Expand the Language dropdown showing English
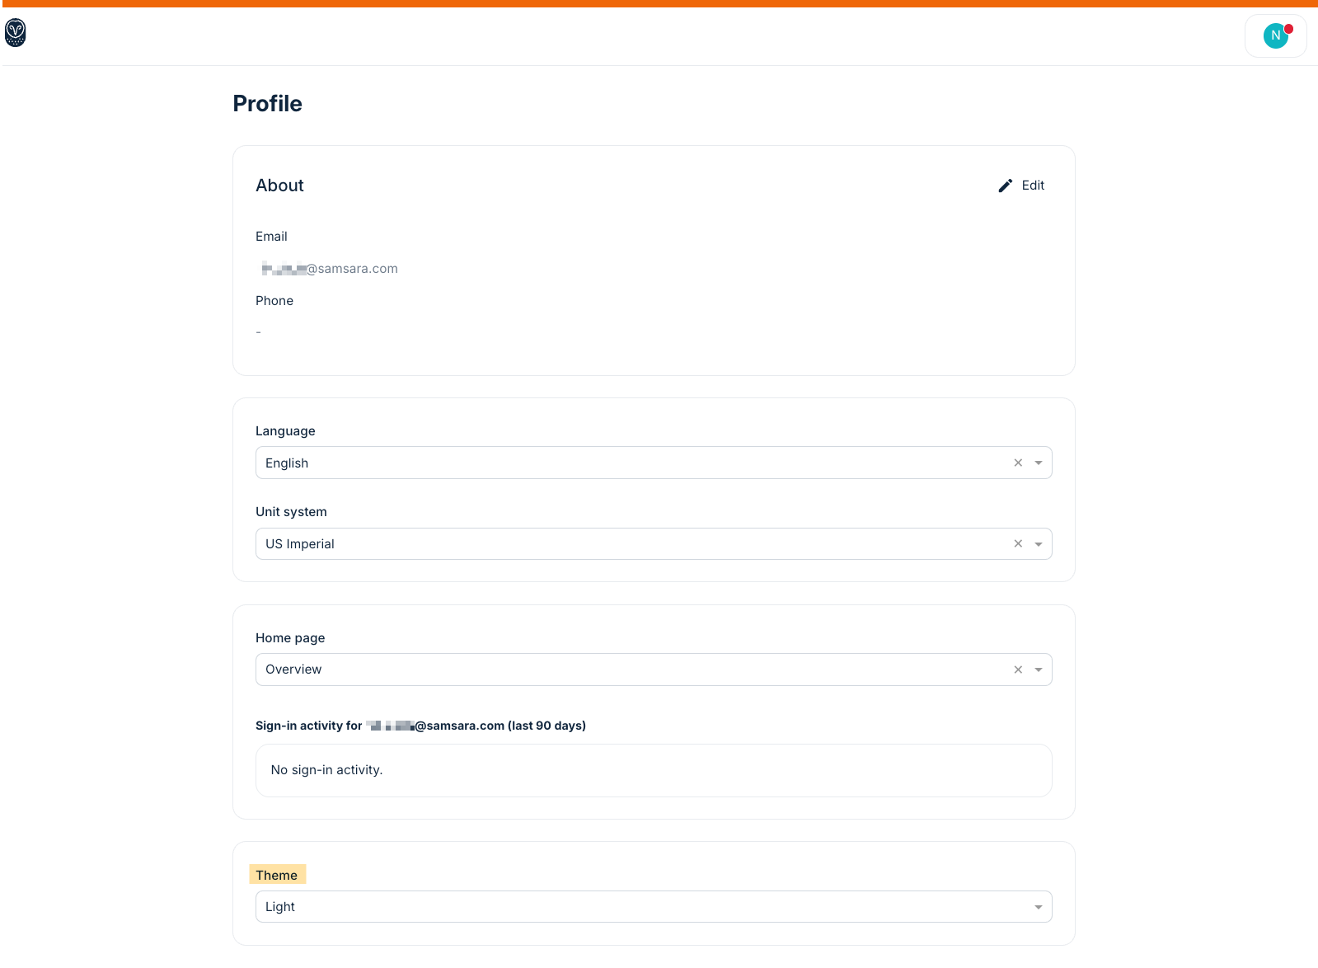 click(x=1038, y=463)
